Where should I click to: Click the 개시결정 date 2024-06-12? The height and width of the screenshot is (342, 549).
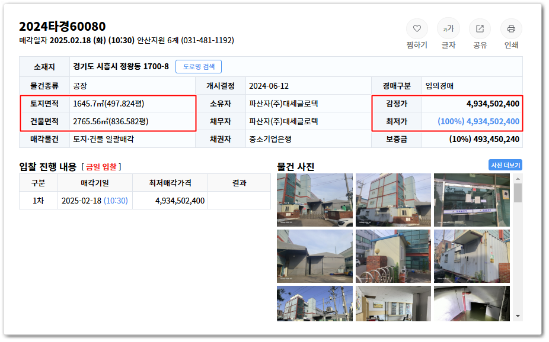pos(269,86)
